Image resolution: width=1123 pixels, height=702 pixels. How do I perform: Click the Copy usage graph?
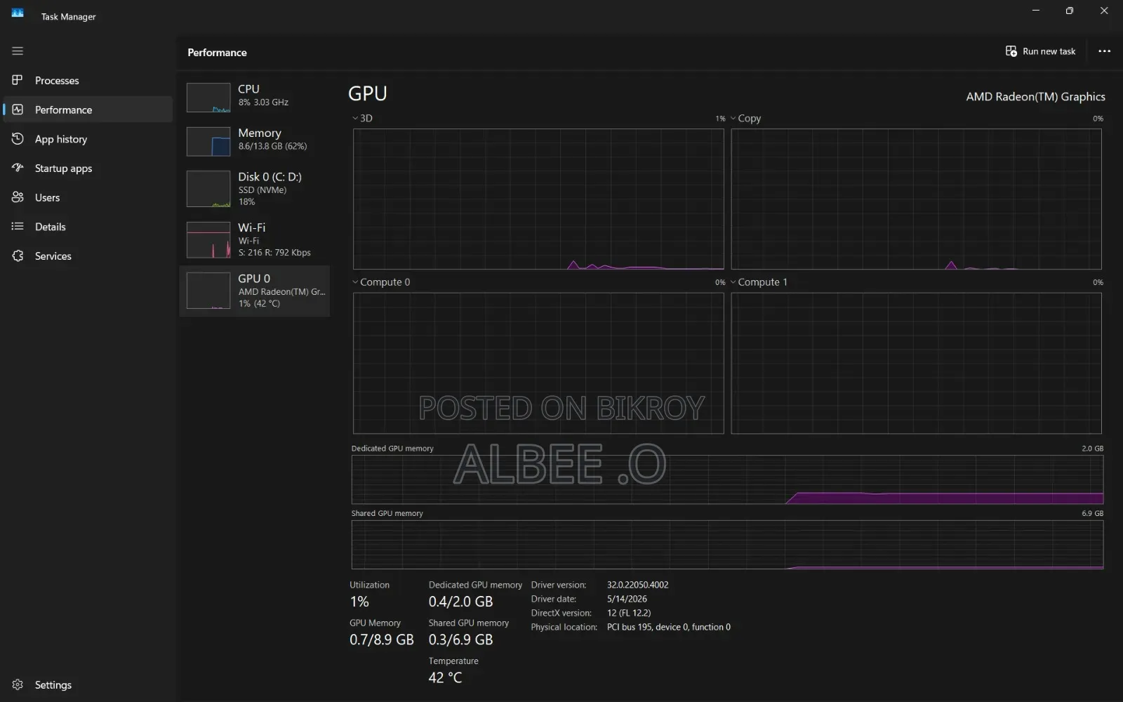916,199
